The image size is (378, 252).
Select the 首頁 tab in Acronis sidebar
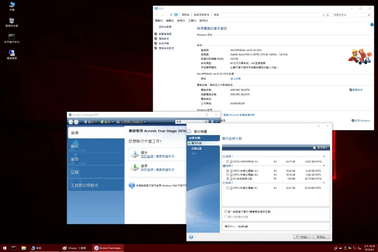tap(96, 133)
